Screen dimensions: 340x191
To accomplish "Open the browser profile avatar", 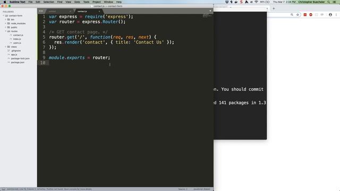I will coord(330,15).
